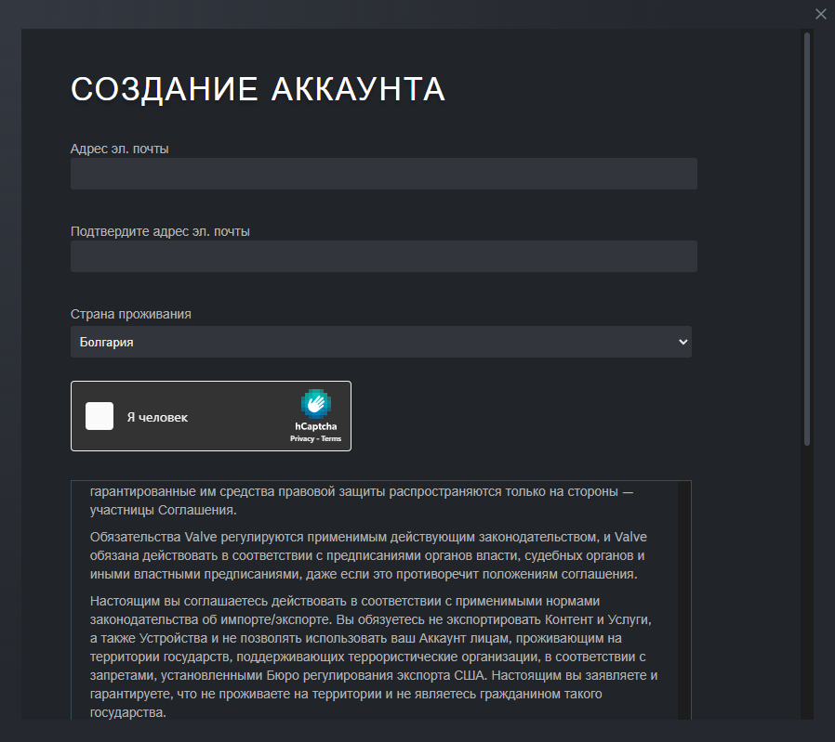Screen dimensions: 835x742
Task: Click the "Адрес эл. почты" label
Action: [x=119, y=148]
